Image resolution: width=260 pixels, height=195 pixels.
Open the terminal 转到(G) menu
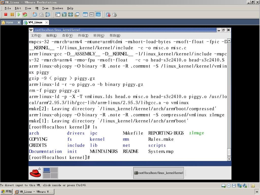click(x=99, y=36)
